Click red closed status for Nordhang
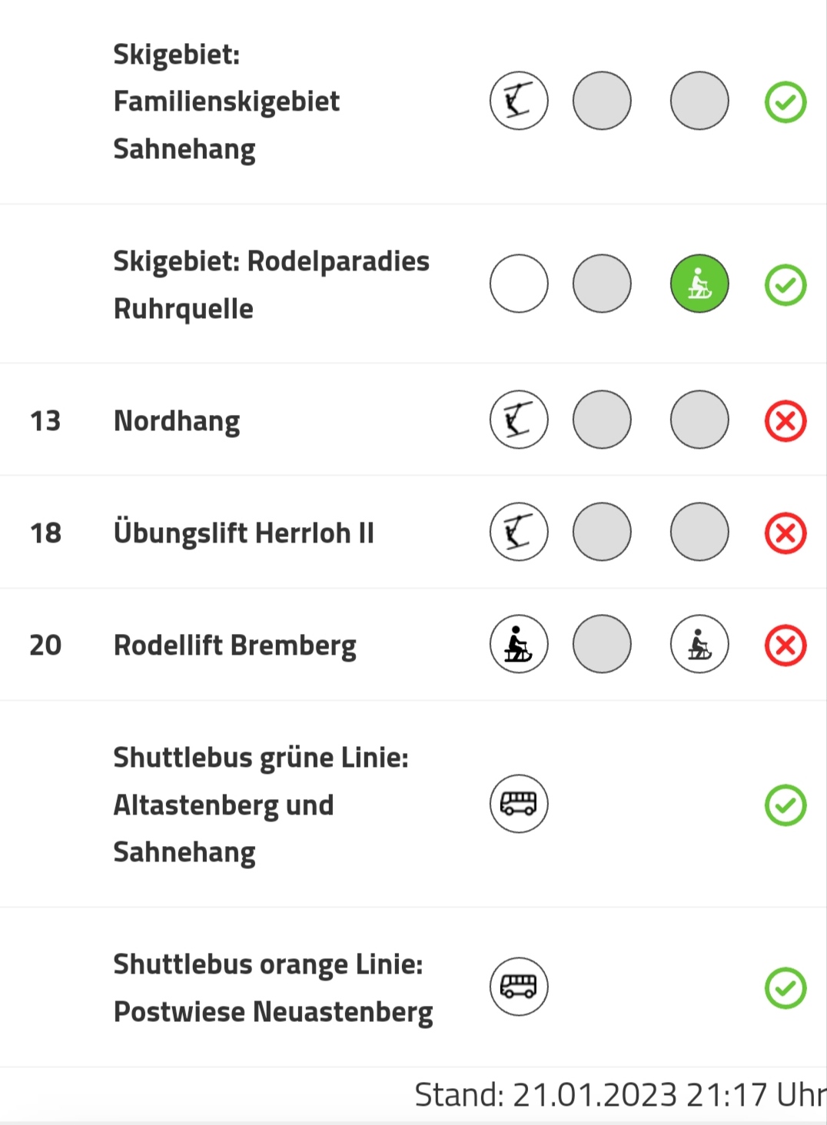Viewport: 827px width, 1125px height. (x=785, y=421)
